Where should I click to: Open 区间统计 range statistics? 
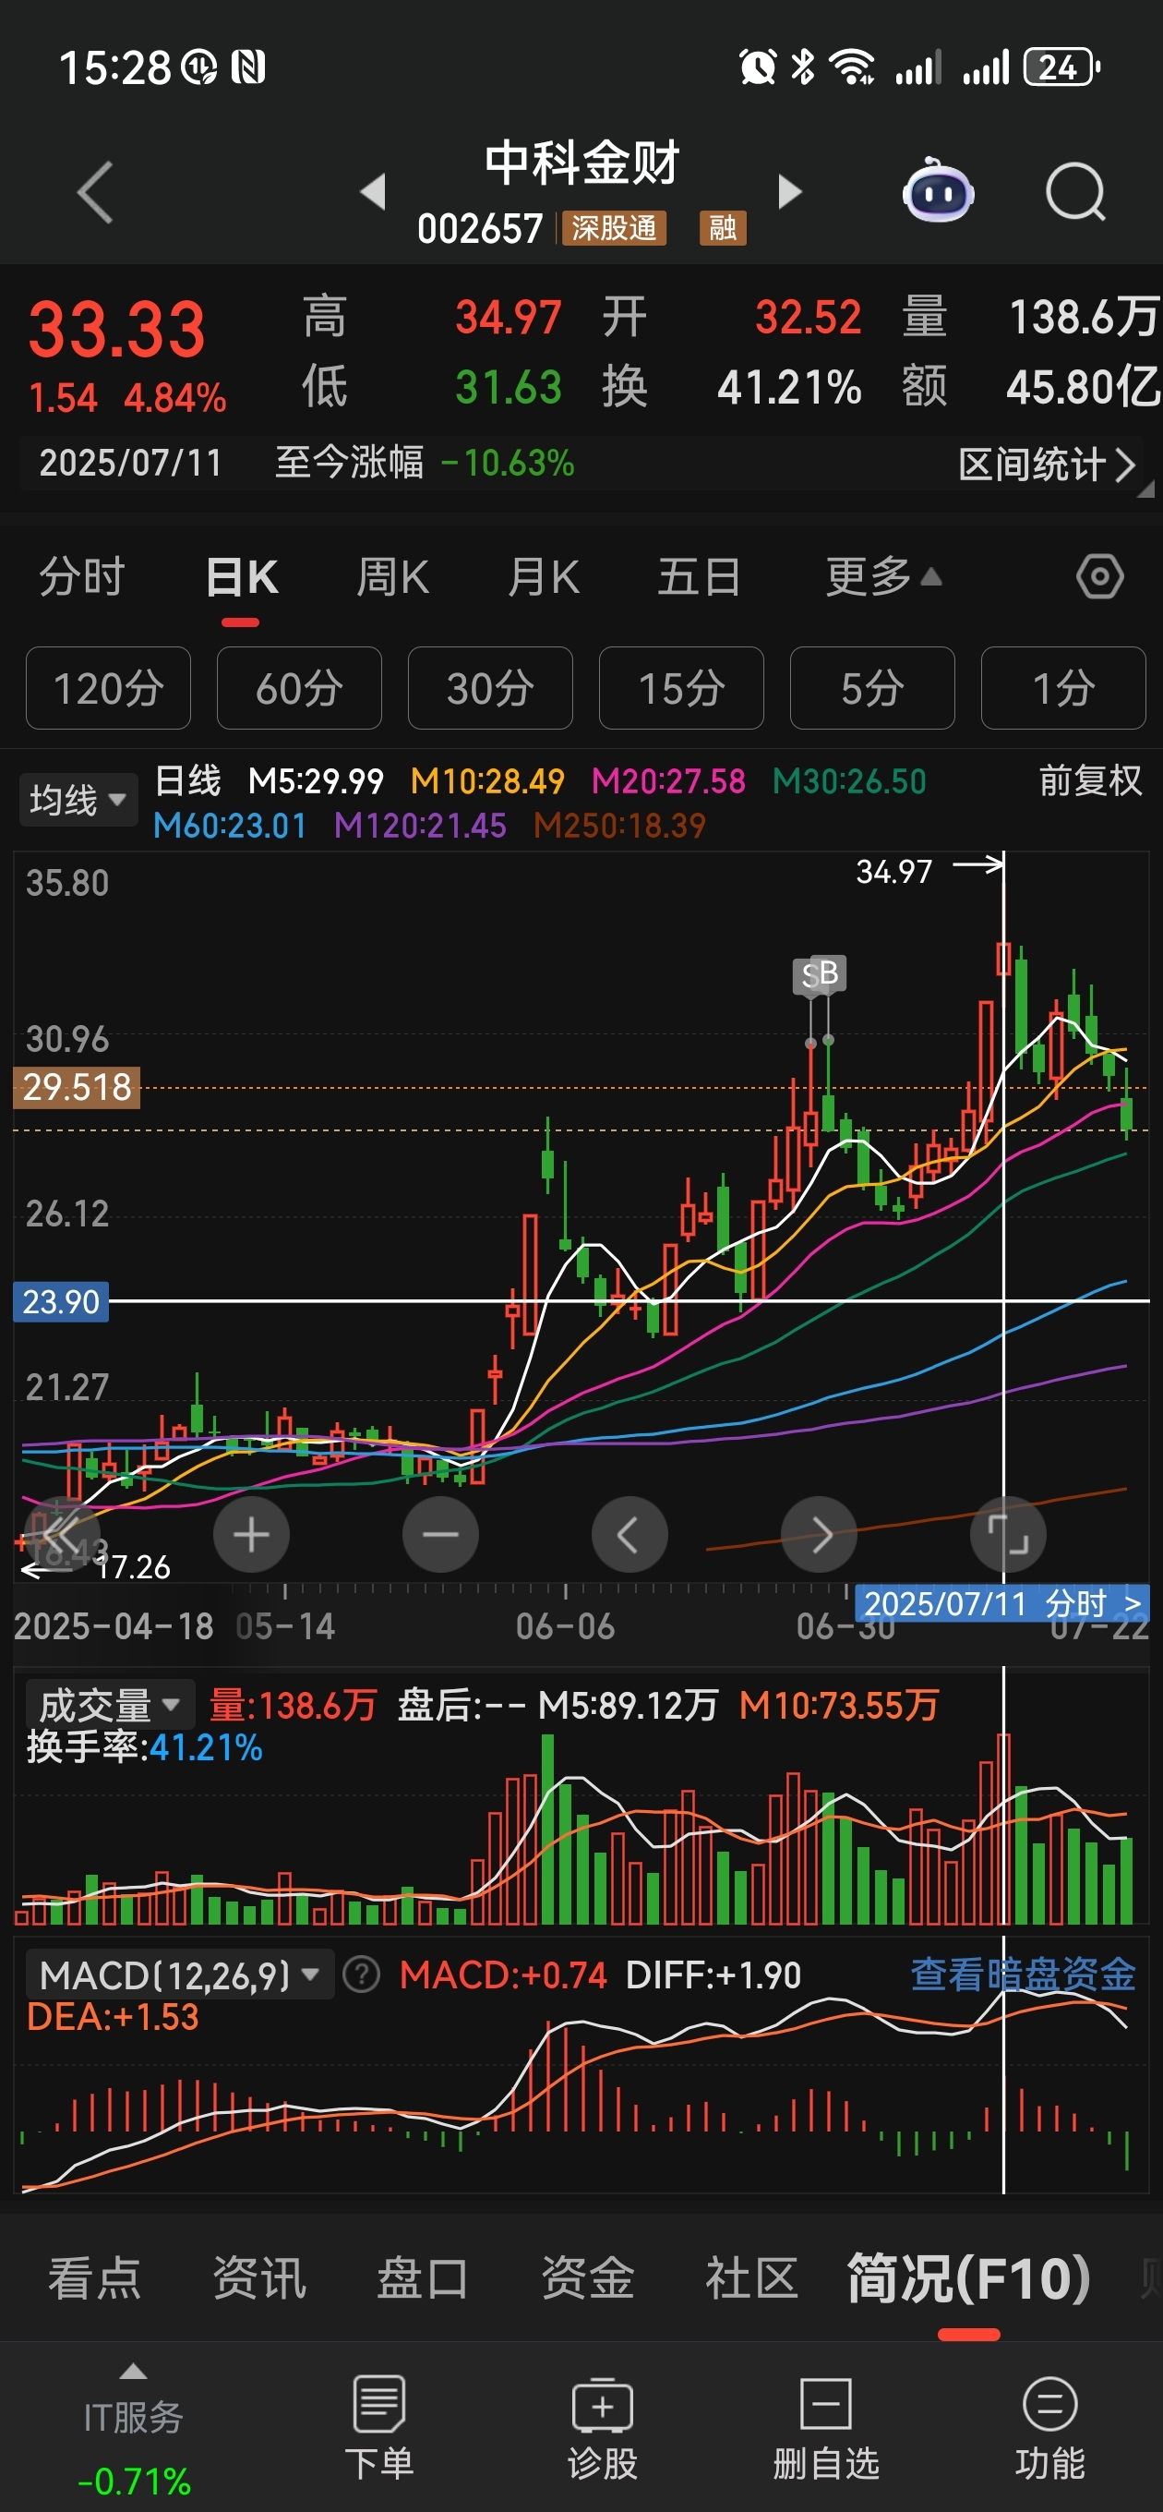click(x=1047, y=465)
